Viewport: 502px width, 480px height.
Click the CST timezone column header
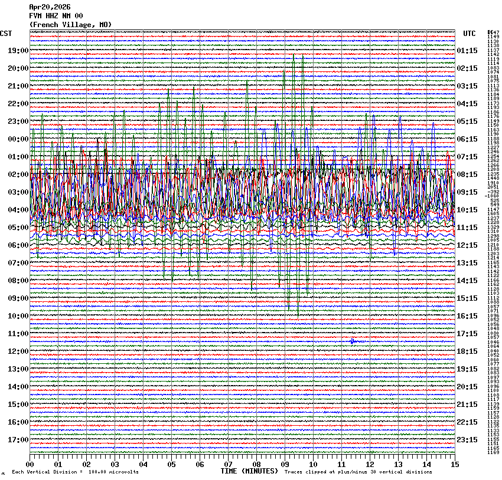point(6,34)
